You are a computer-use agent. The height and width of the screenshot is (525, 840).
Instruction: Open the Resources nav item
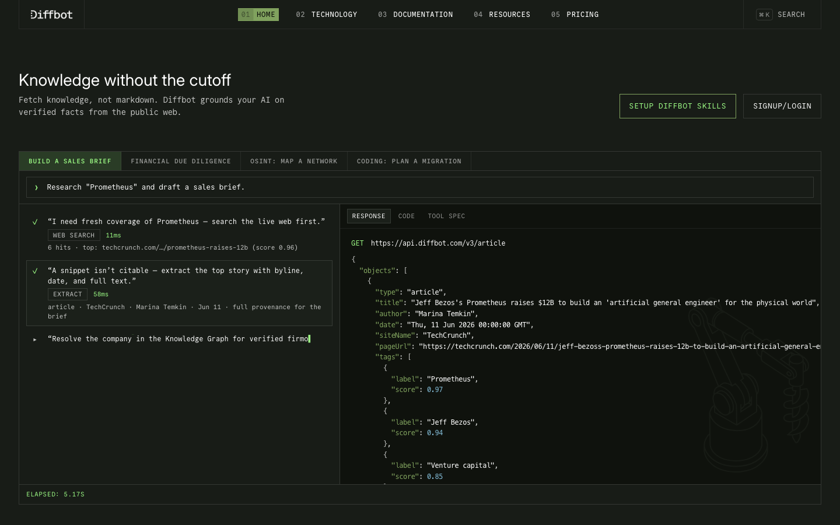(x=502, y=15)
